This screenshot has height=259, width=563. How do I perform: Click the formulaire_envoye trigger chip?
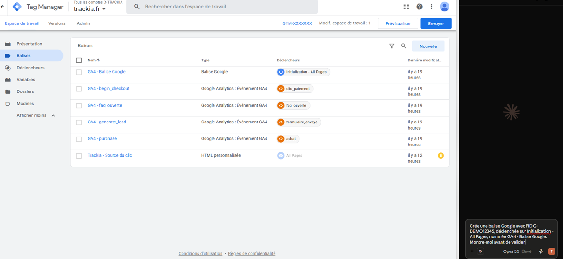tap(299, 122)
